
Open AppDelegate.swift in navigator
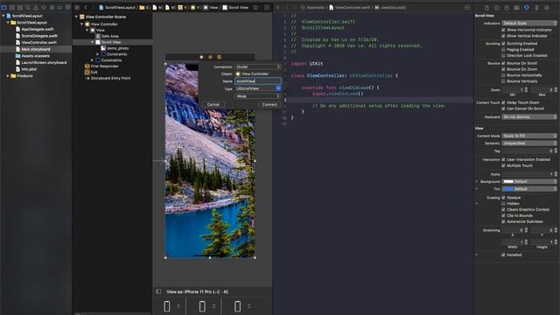[x=38, y=29]
